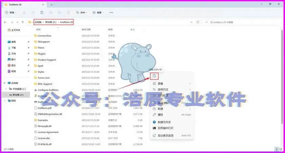The width and height of the screenshot is (285, 153).
Task: Open the recent locations dropdown arrow
Action: pyautogui.click(x=17, y=22)
